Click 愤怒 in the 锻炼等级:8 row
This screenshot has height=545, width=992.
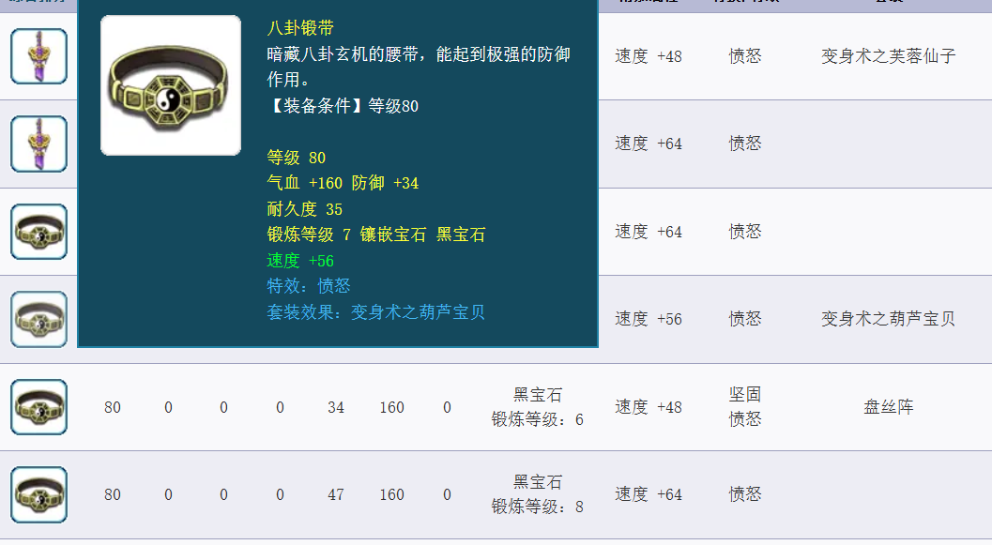[x=745, y=493]
